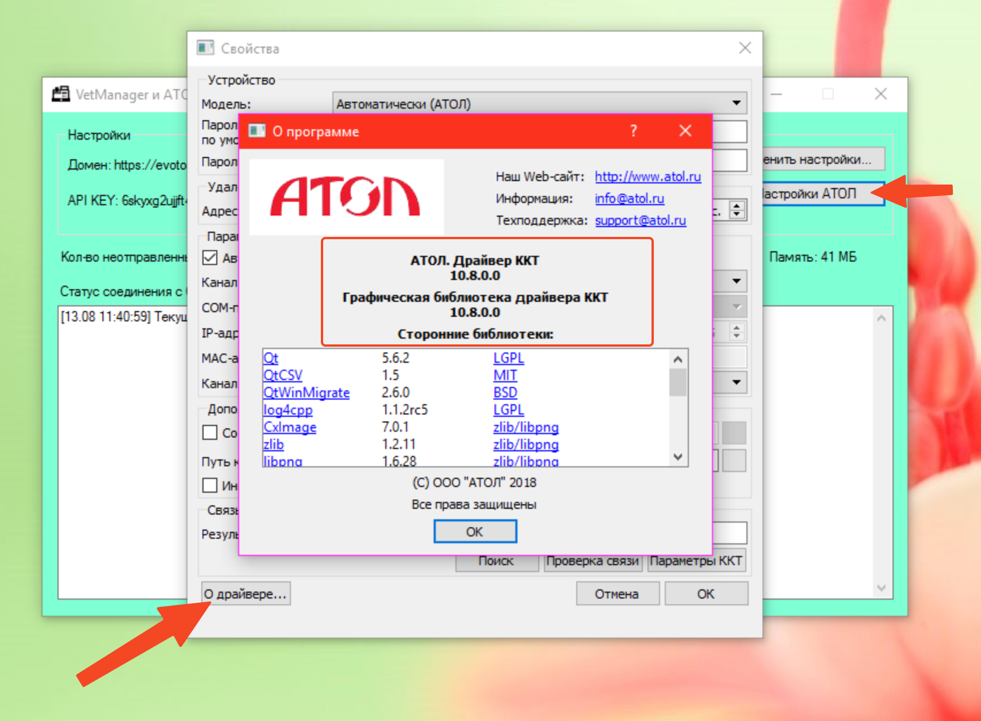Click the question mark help button

(634, 131)
